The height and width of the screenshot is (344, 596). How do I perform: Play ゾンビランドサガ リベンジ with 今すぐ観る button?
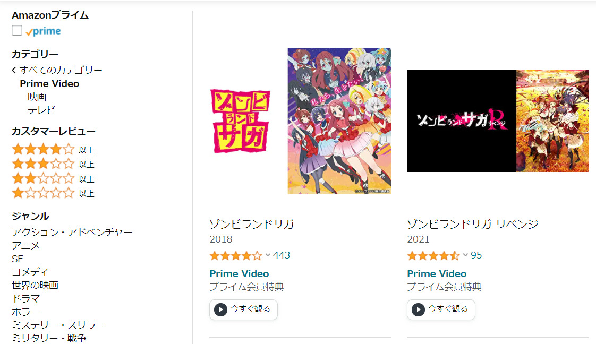coord(441,309)
